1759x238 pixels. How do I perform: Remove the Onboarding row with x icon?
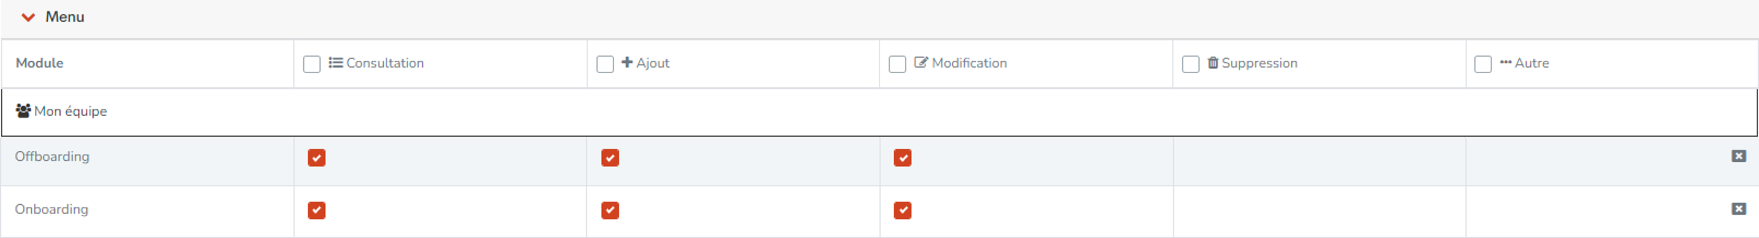pos(1739,209)
